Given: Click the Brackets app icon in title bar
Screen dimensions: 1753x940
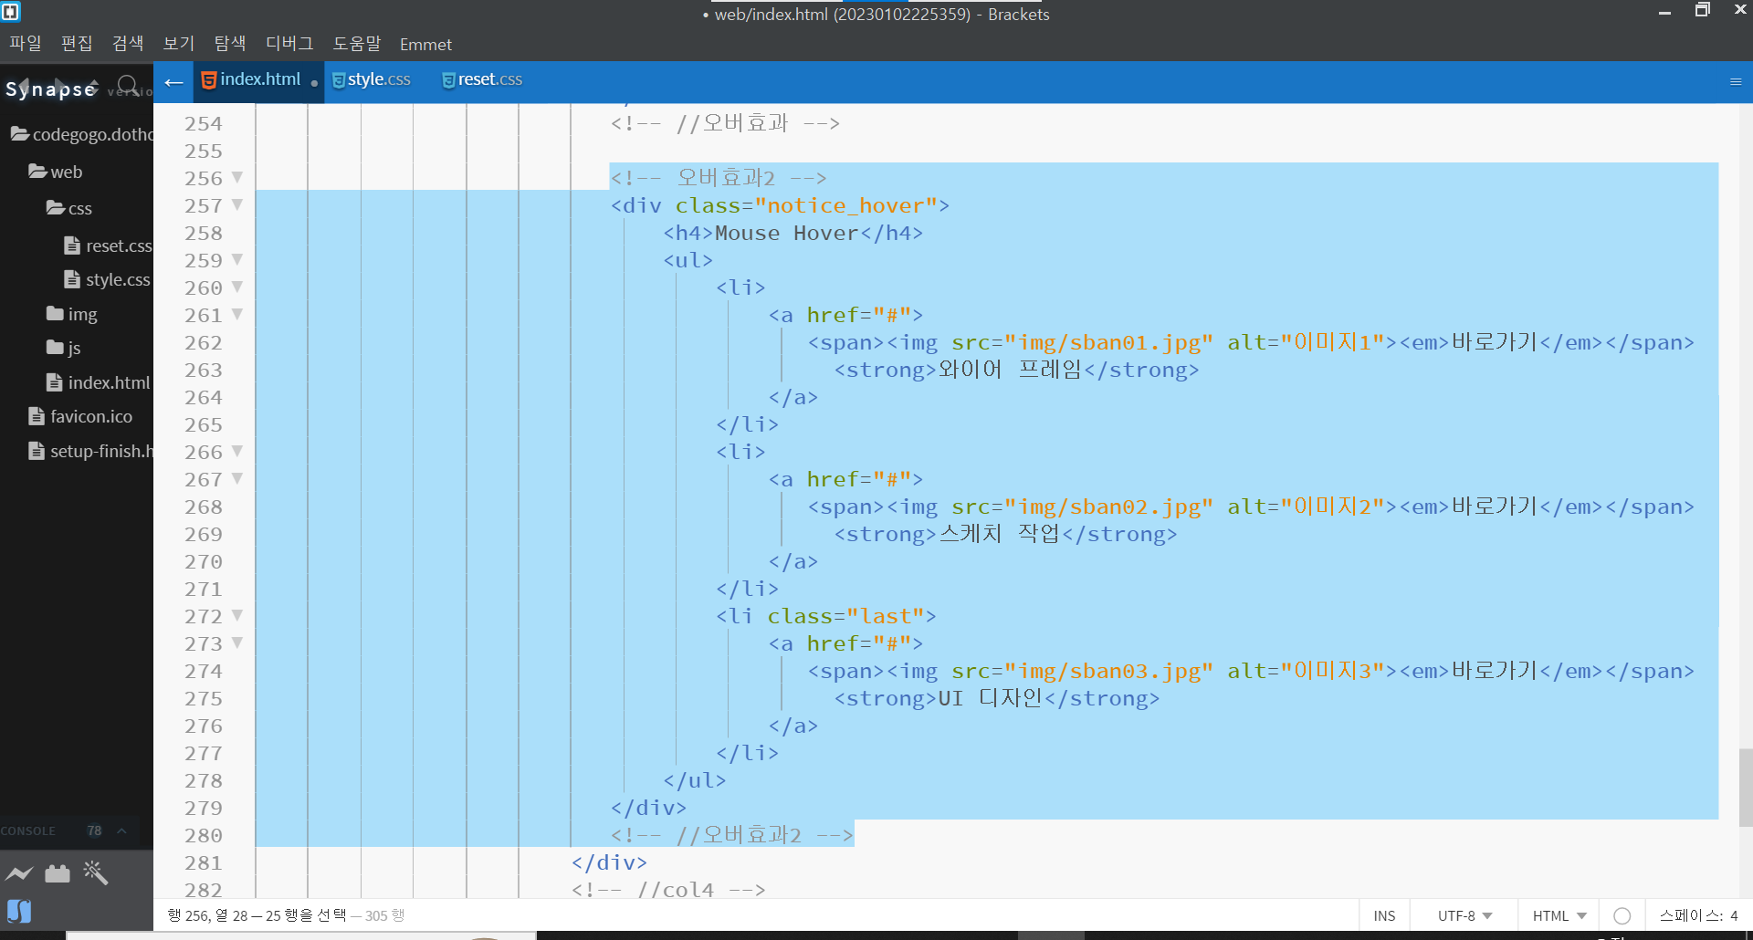Looking at the screenshot, I should [11, 11].
